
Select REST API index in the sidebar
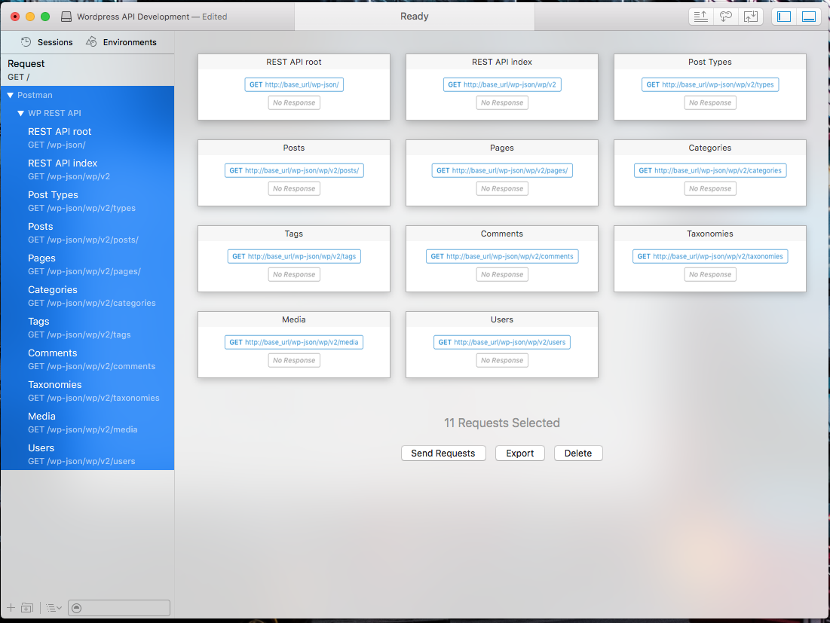pyautogui.click(x=87, y=169)
